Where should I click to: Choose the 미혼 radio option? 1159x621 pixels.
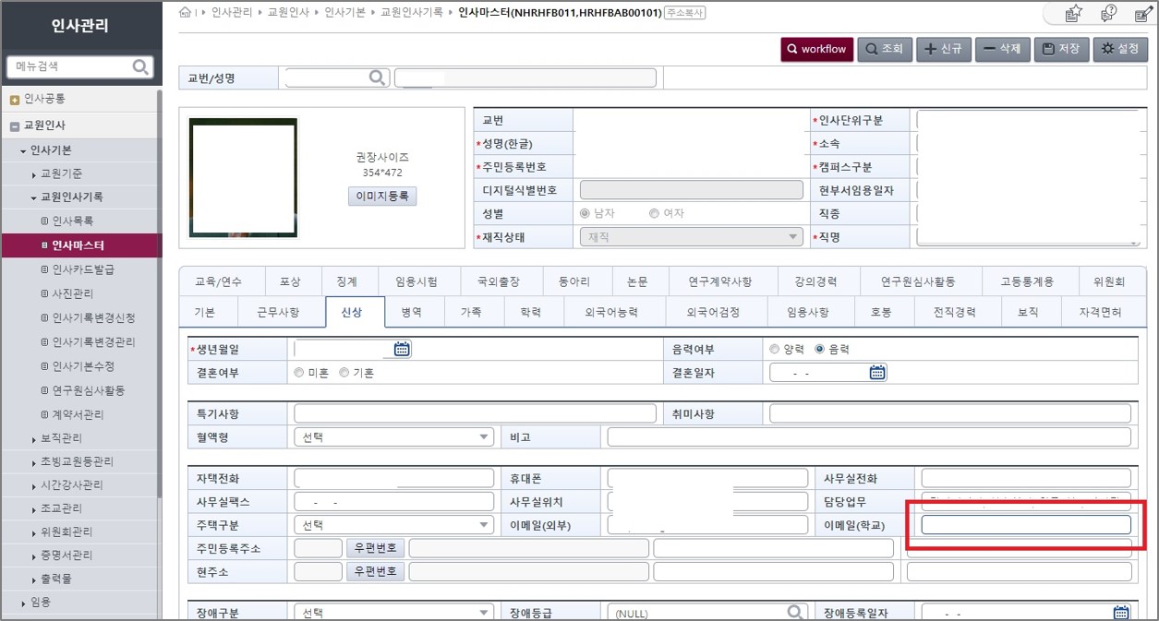tap(298, 373)
